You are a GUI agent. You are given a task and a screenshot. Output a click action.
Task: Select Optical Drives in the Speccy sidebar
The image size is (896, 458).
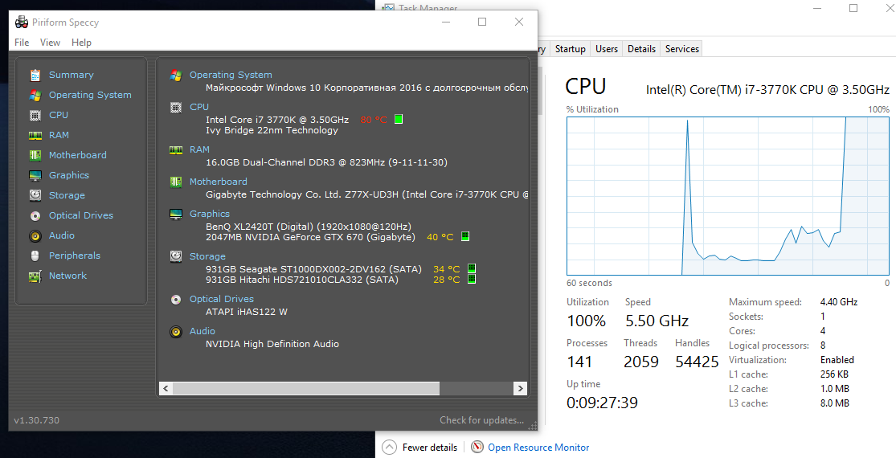81,215
